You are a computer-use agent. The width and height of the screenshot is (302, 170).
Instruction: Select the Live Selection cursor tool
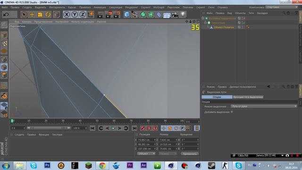pyautogui.click(x=24, y=15)
